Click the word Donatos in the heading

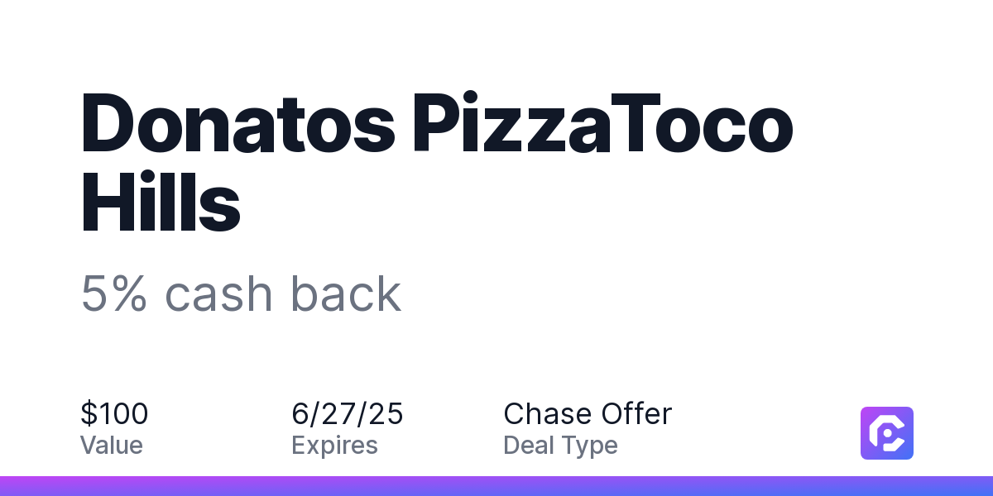click(x=238, y=125)
